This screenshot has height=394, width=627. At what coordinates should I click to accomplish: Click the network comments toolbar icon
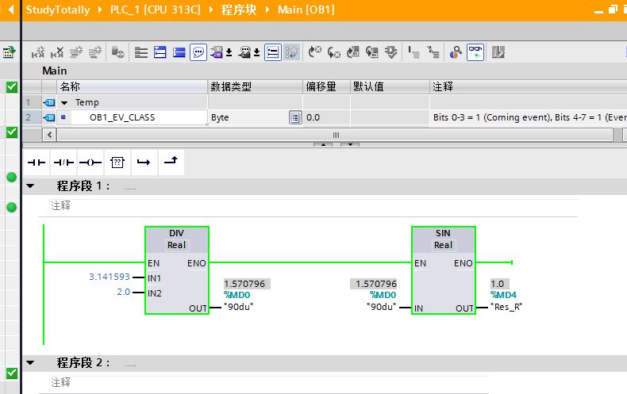(x=198, y=52)
